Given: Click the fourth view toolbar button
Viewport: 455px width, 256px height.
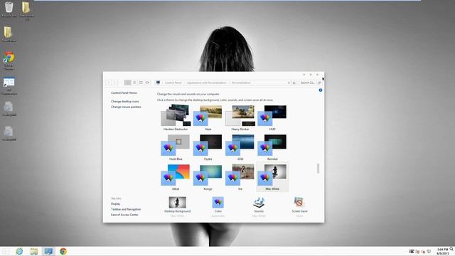Looking at the screenshot, I should tap(147, 82).
